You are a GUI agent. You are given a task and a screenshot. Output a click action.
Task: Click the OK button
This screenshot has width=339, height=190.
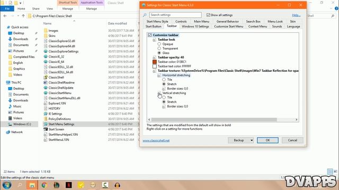coord(267,140)
